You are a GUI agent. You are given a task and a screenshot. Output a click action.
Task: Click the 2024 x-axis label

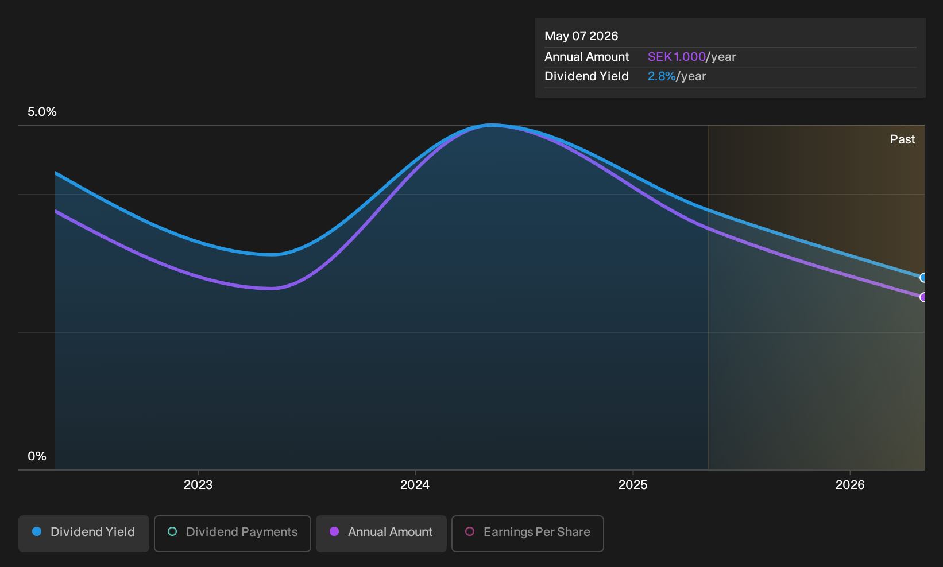415,485
